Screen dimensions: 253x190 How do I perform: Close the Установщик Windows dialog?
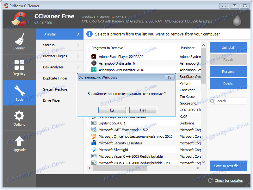coord(170,77)
